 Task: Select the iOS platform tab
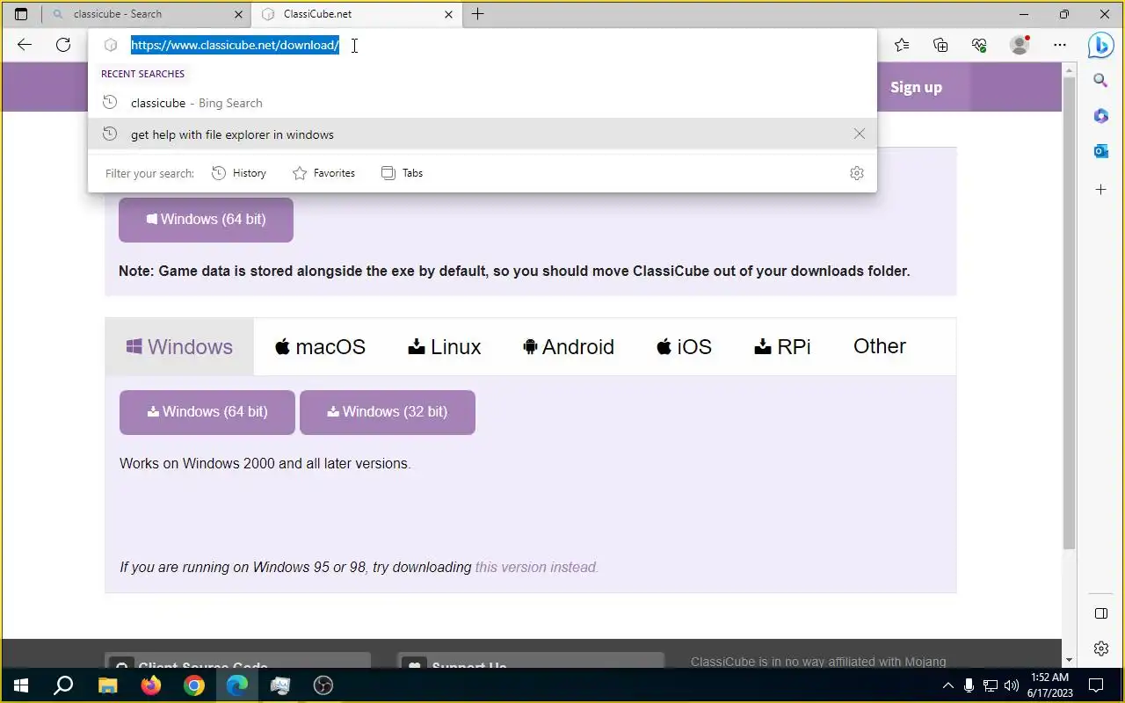(684, 346)
